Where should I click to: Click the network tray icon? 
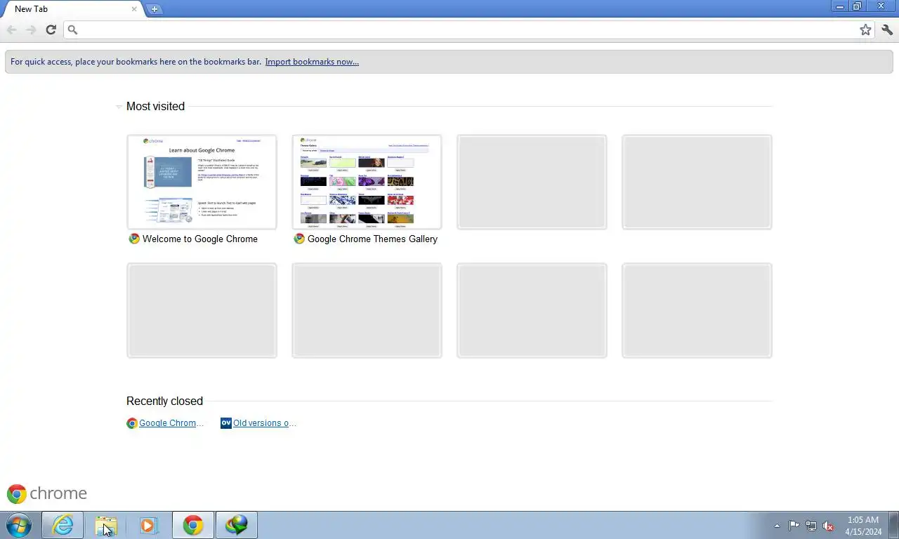coord(811,526)
